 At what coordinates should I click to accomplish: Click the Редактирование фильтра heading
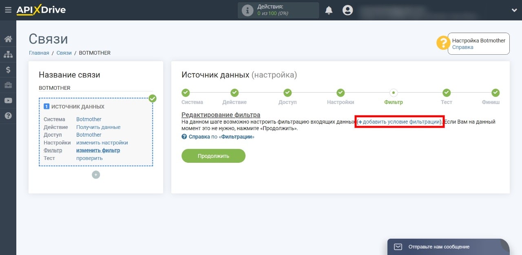coord(221,115)
